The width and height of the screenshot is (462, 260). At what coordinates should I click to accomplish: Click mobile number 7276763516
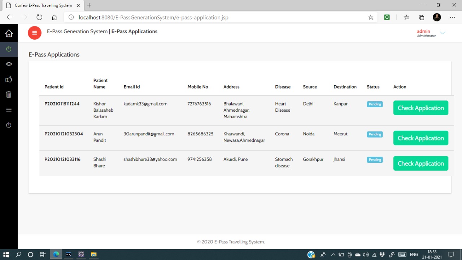click(x=199, y=104)
